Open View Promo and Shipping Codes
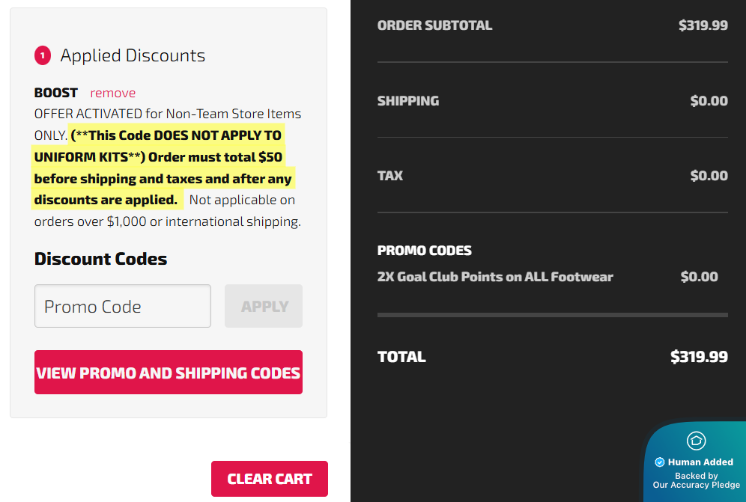The image size is (746, 502). pyautogui.click(x=169, y=373)
